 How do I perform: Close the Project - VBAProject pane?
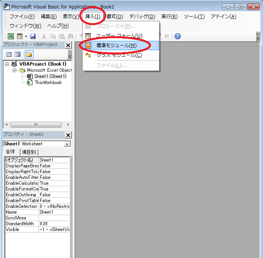[68, 45]
